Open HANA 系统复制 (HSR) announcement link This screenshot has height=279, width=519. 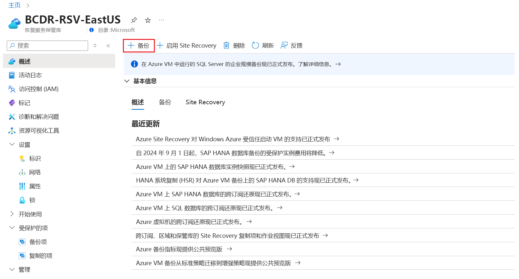click(247, 180)
